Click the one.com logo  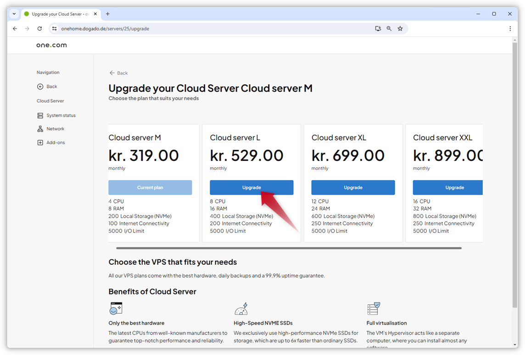51,45
